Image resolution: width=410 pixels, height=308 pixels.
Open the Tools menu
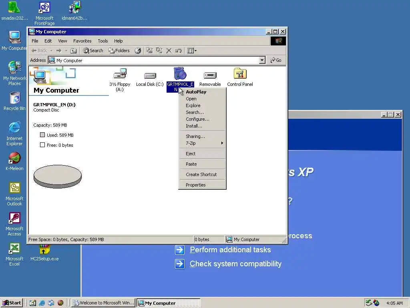coord(103,41)
